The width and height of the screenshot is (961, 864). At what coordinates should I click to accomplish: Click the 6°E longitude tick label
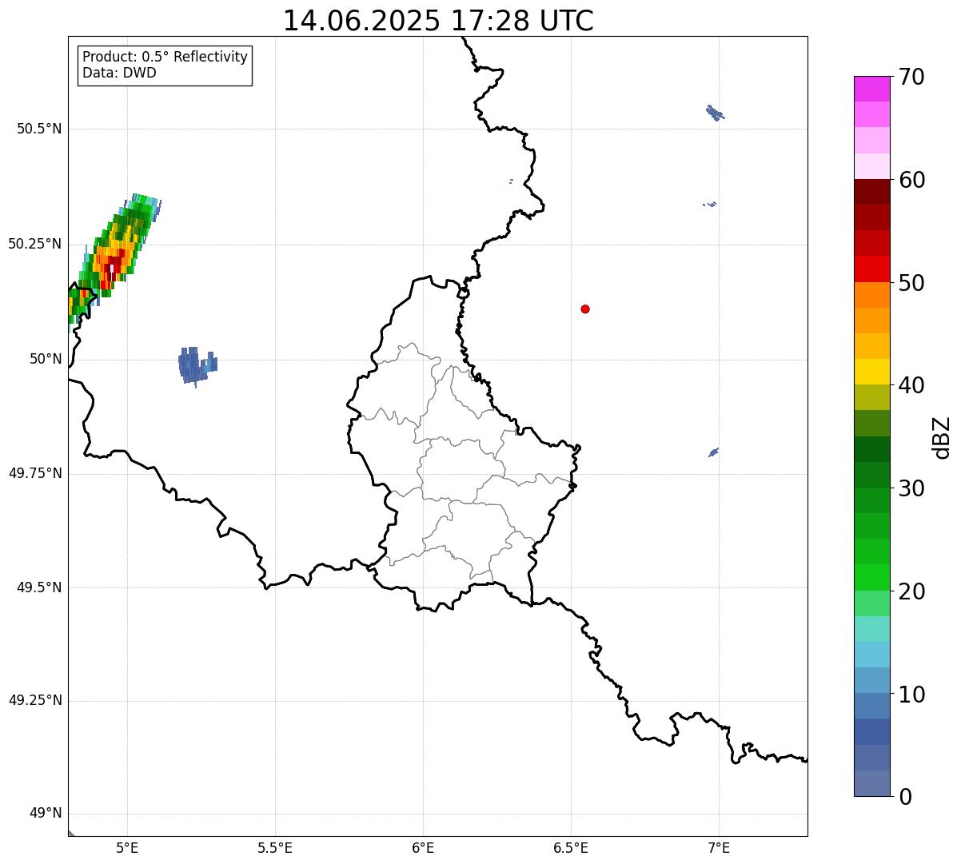(x=423, y=847)
